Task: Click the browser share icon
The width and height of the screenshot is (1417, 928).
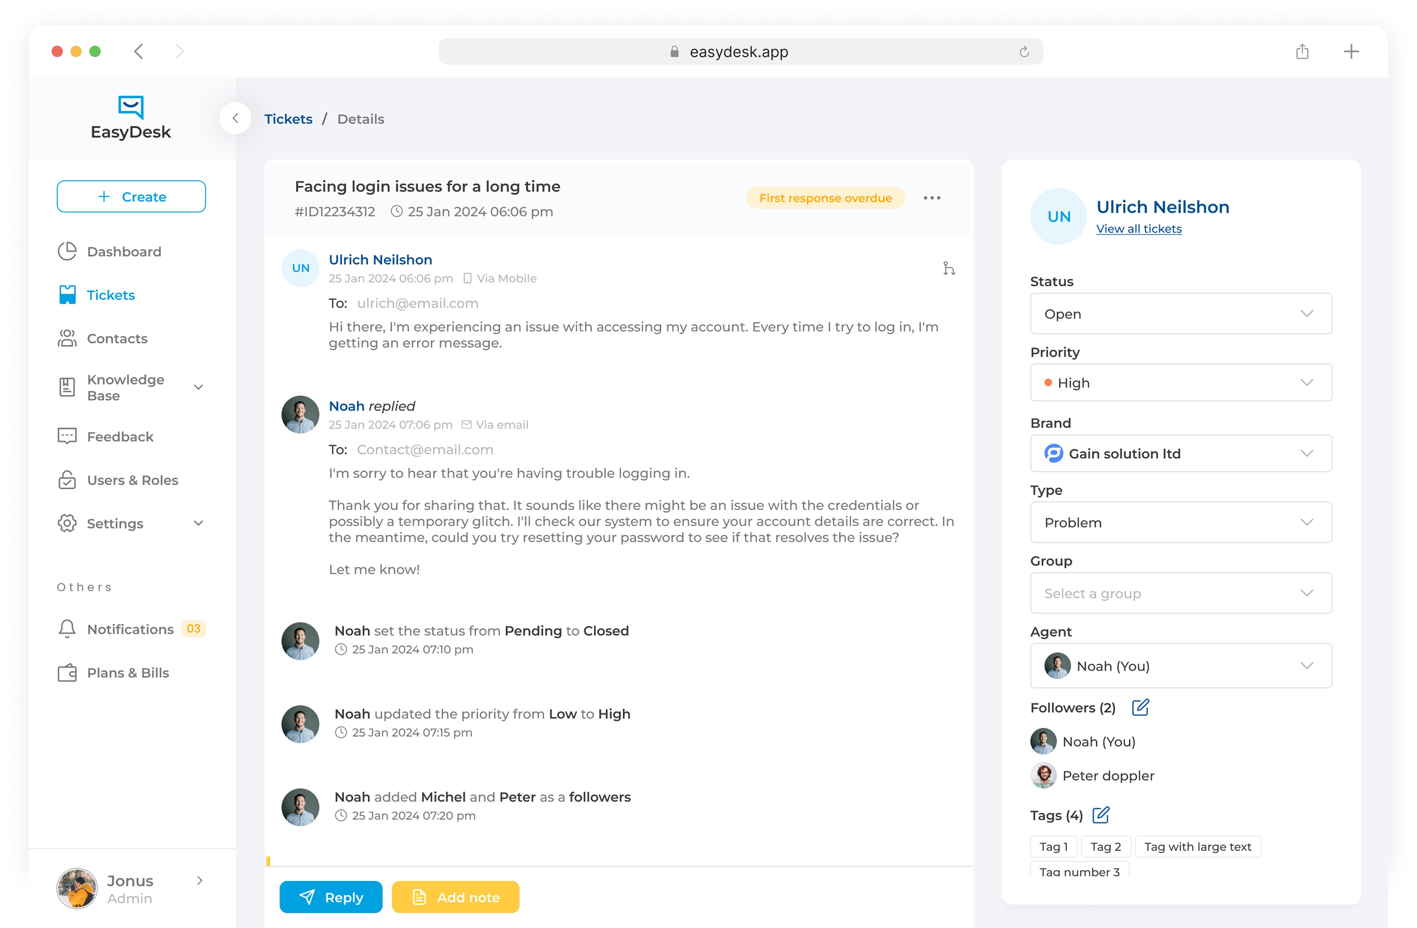Action: (1302, 52)
